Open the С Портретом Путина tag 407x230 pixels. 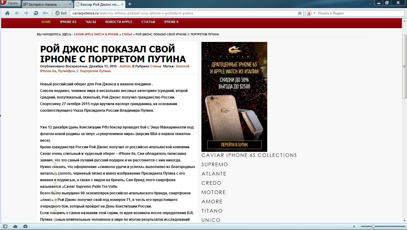(94, 71)
